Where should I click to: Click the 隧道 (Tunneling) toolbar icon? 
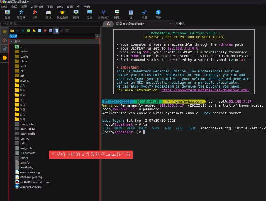(117, 14)
